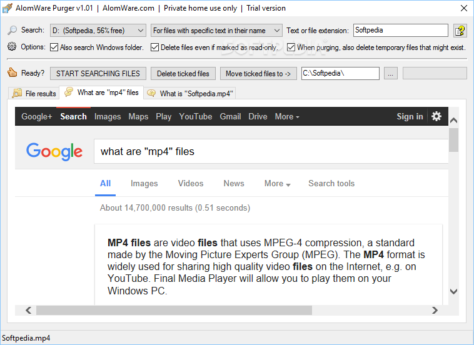Viewport: 474px width, 345px height.
Task: Click the pointing hand Ready icon
Action: [x=13, y=72]
